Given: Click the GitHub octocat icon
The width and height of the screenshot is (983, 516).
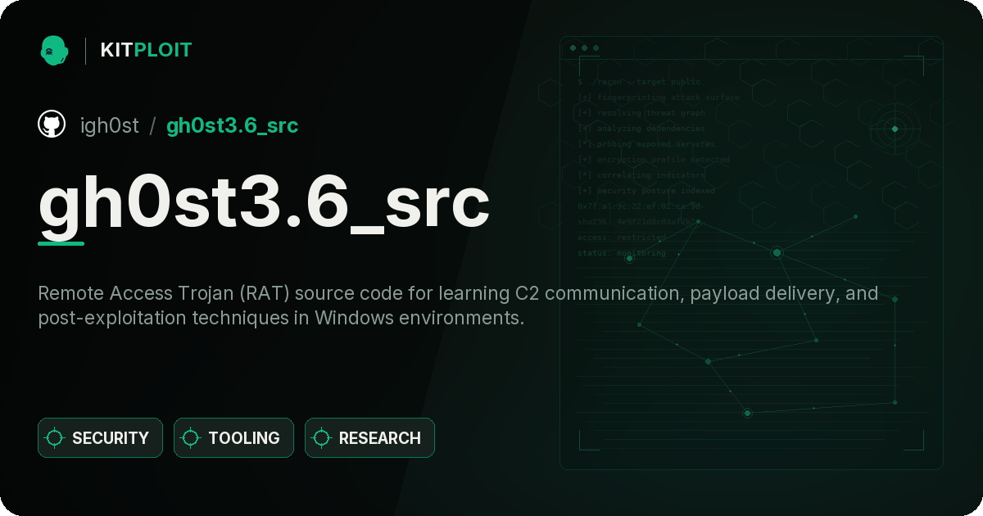Looking at the screenshot, I should click(52, 124).
